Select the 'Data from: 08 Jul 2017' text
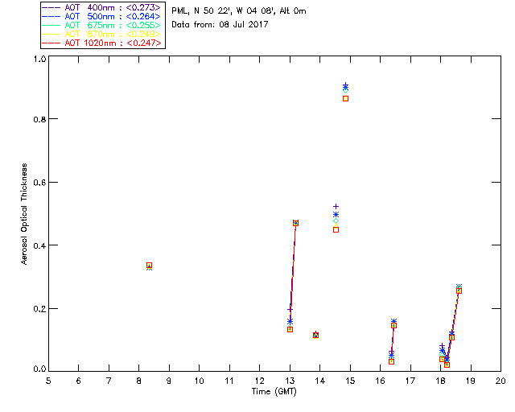Viewport: 515px width, 412px height. (220, 25)
